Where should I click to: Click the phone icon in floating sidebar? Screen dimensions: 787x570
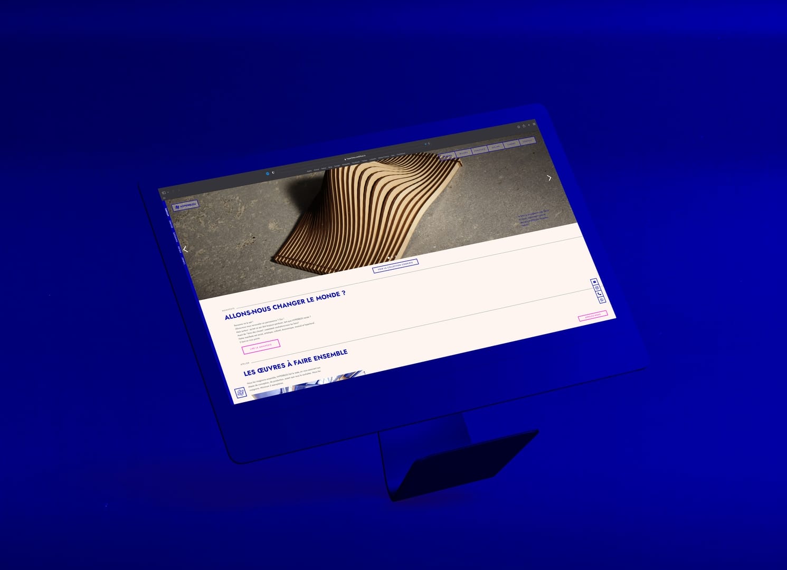[x=599, y=294]
